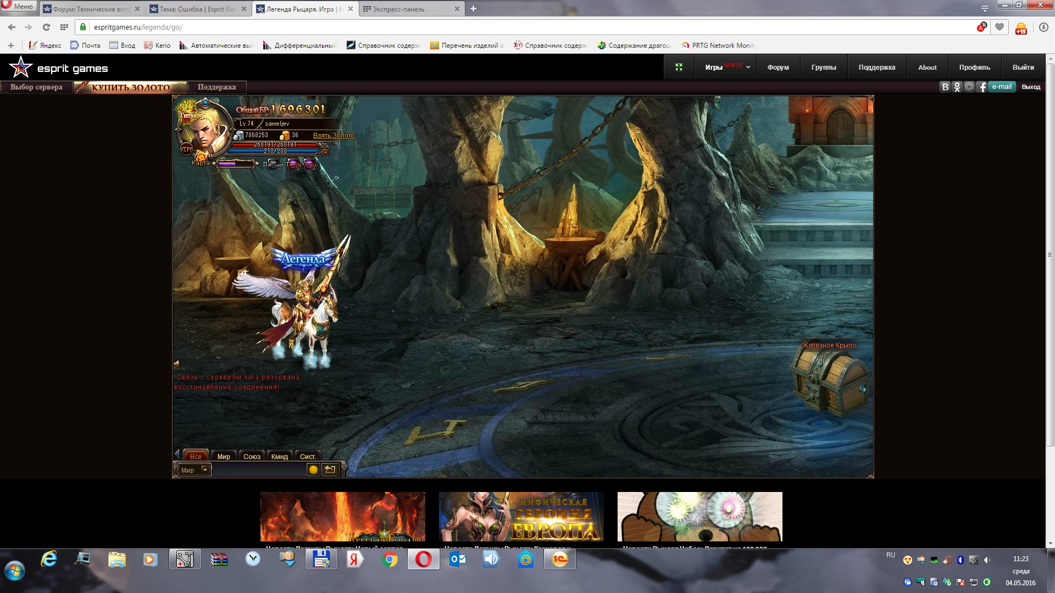Collapse chat panel with the blue arrow

click(x=177, y=454)
